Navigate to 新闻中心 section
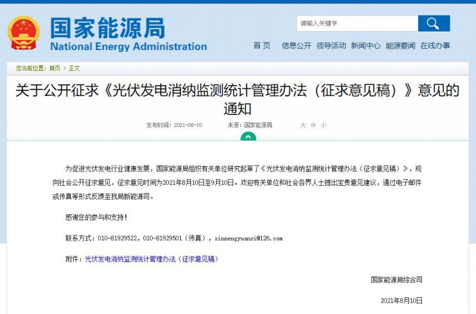Screen dimensions: 476x314 365,46
